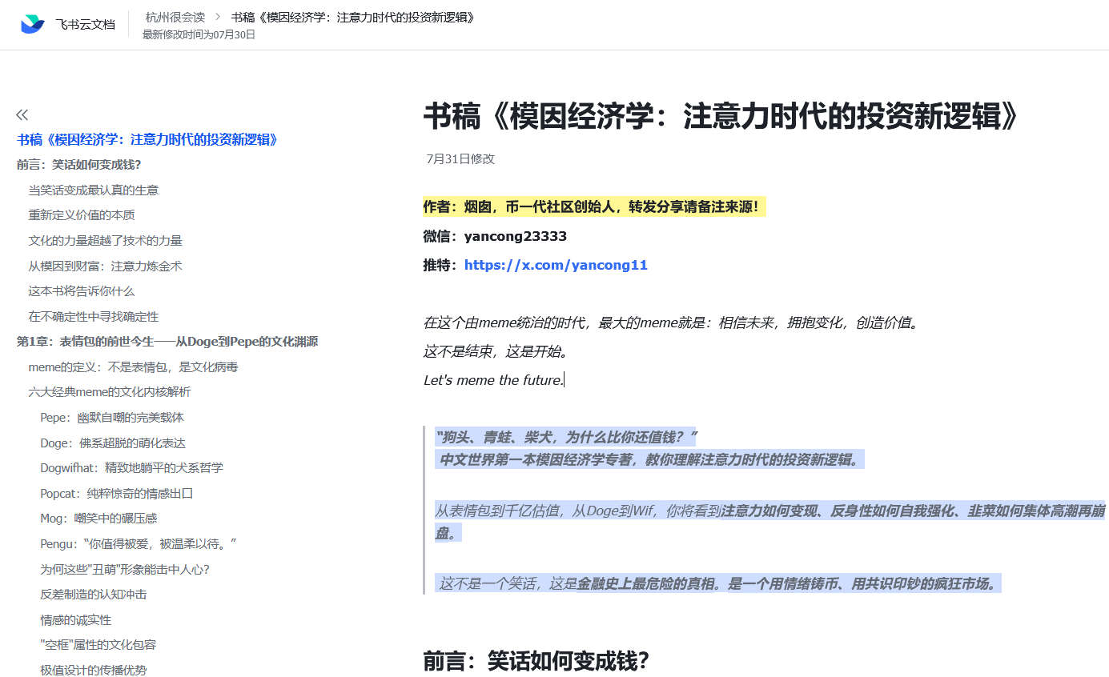Go to outline item 情感的诚实性
This screenshot has height=677, width=1109.
76,620
